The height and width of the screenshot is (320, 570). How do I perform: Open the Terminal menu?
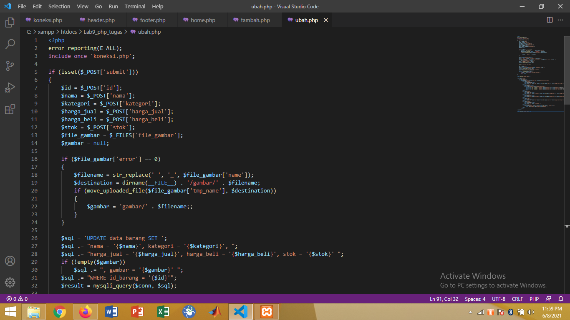coord(135,6)
